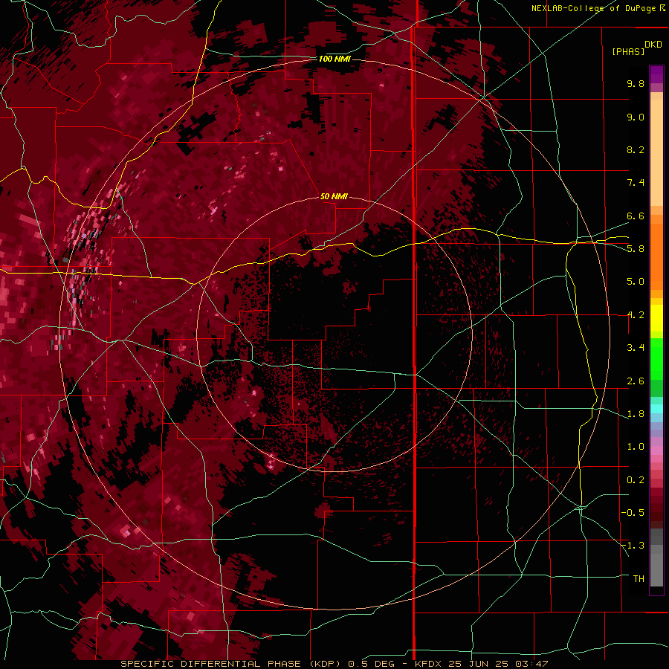Click the pale peach segment of the color bar
The height and width of the screenshot is (669, 669).
(656, 152)
